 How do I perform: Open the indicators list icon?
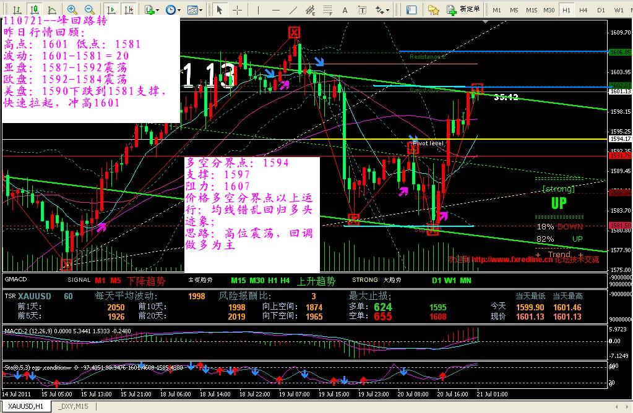tap(150, 10)
